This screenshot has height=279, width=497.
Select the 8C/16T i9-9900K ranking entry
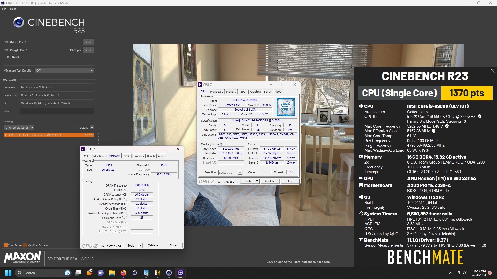pyautogui.click(x=49, y=135)
